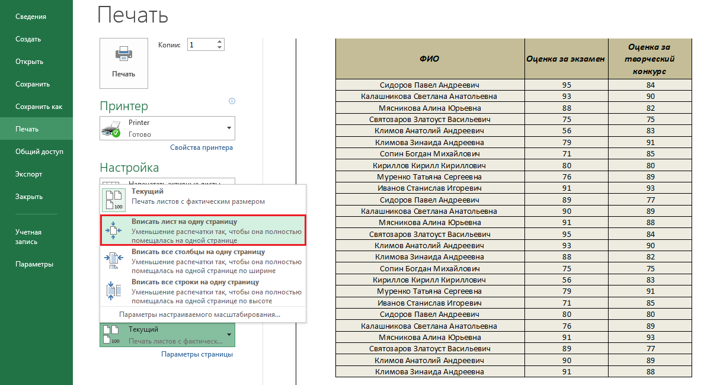Viewport: 704px width, 385px height.
Task: Click the fit all columns icon
Action: point(114,260)
